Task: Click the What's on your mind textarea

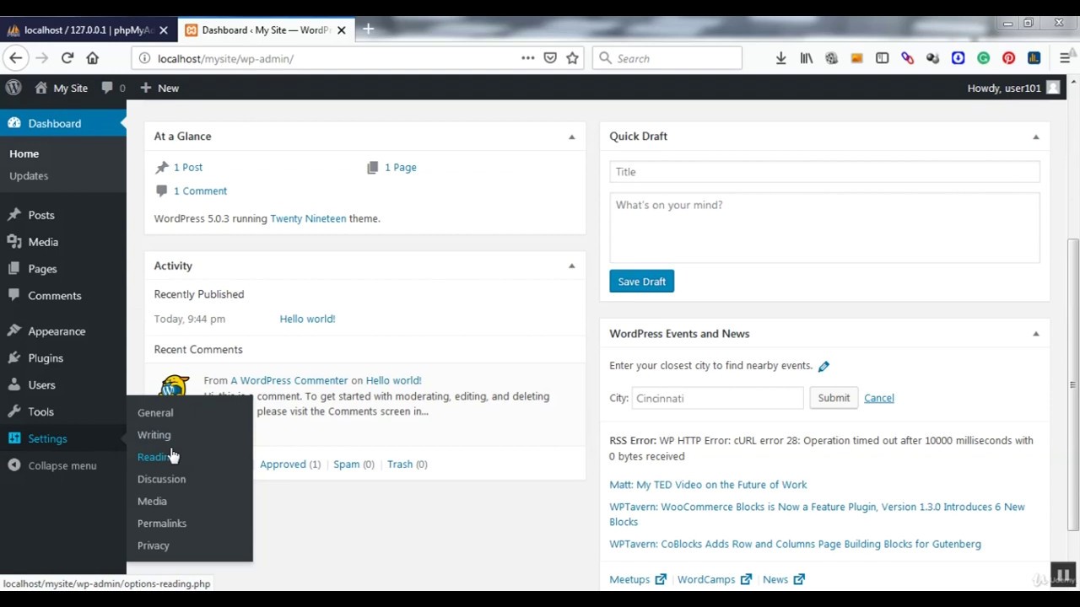Action: (x=825, y=228)
